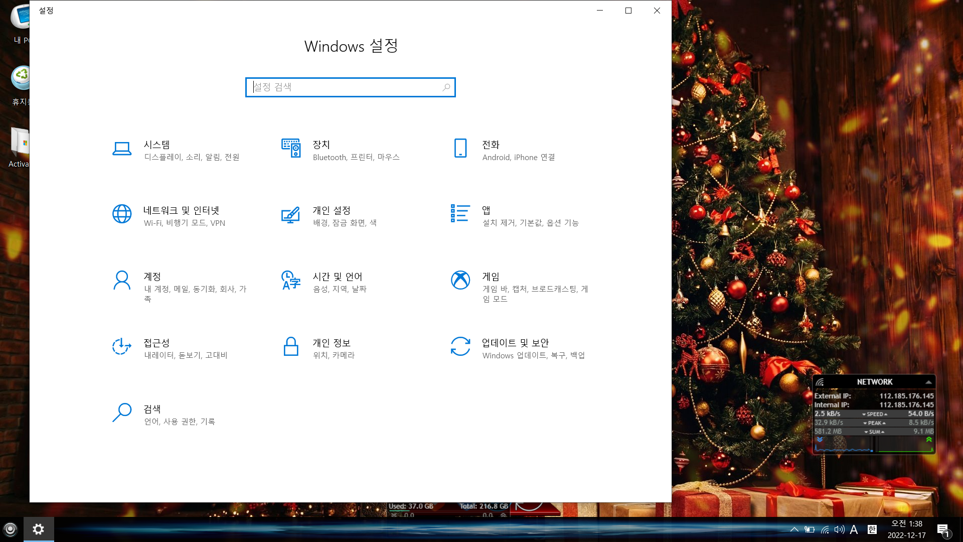963x542 pixels.
Task: Click the 설정 검색 input field
Action: [x=351, y=87]
